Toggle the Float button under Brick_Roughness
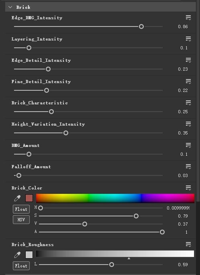The height and width of the screenshot is (275, 200). [21, 266]
